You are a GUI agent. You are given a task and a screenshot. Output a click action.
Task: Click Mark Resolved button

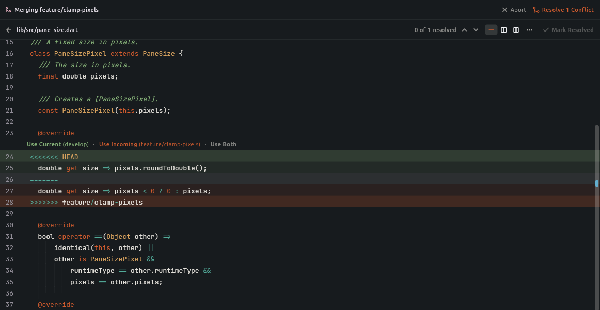pyautogui.click(x=568, y=30)
